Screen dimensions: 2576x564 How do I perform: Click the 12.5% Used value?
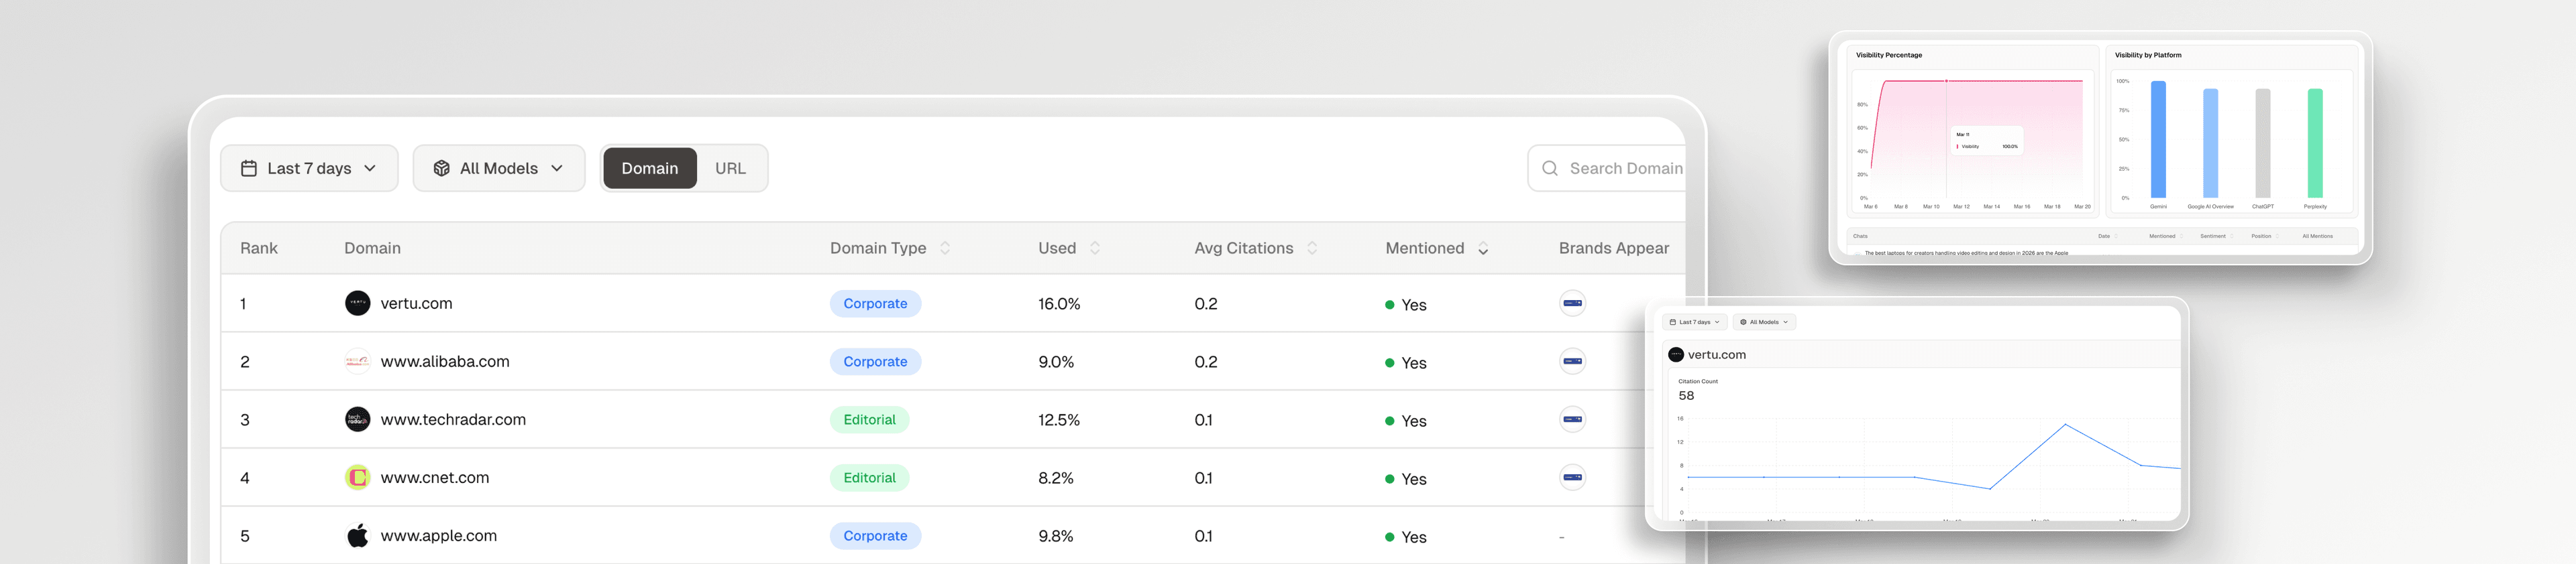[1059, 419]
